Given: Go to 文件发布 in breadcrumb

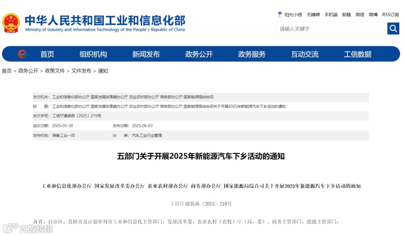Looking at the screenshot, I should pyautogui.click(x=82, y=71).
